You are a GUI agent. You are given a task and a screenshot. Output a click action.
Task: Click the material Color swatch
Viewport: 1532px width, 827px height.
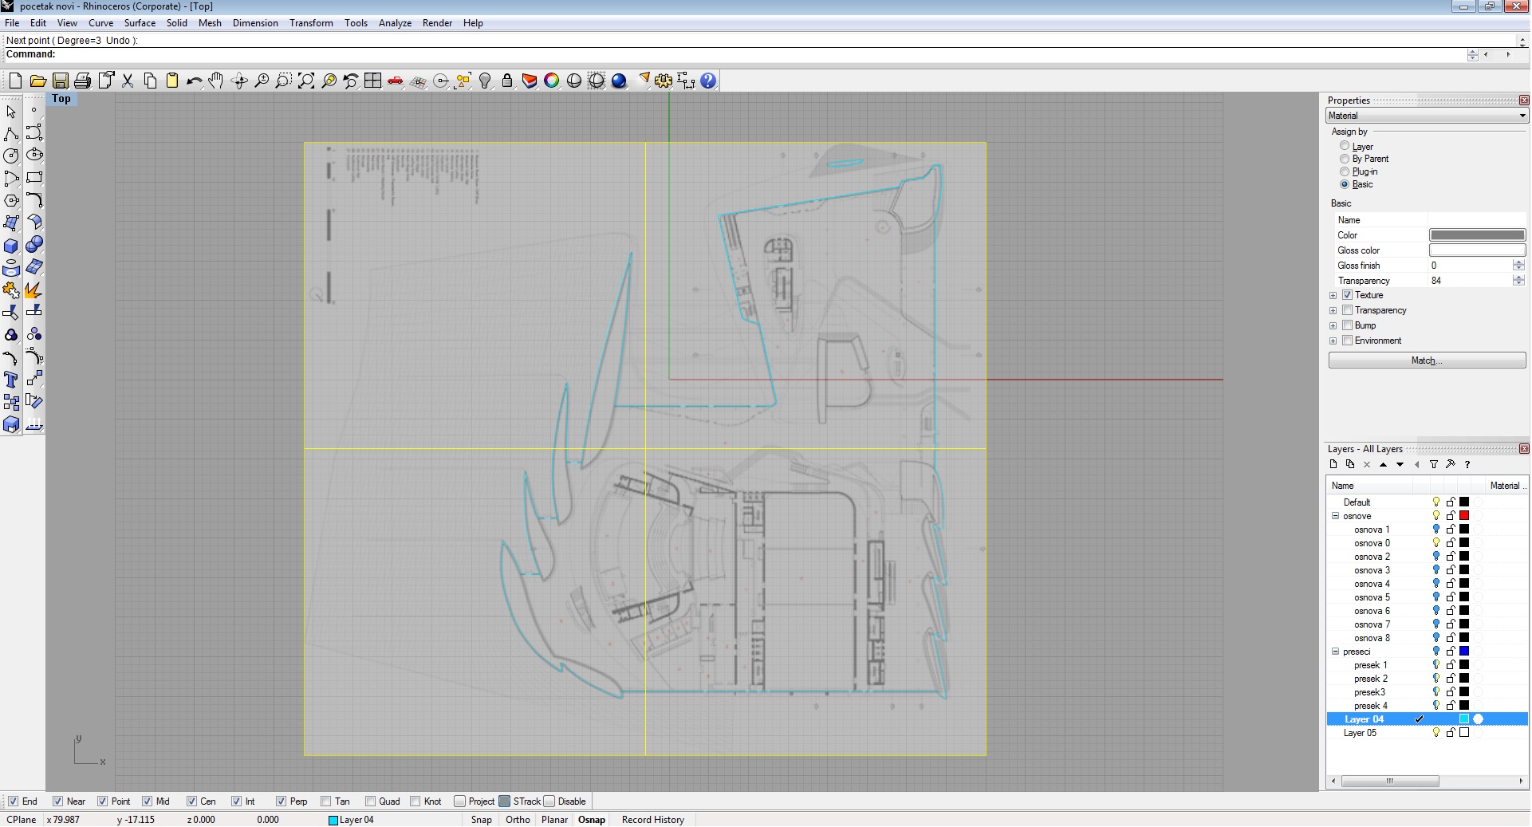click(1477, 235)
